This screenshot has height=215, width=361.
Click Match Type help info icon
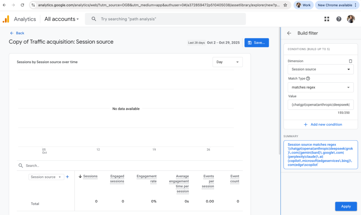[308, 79]
